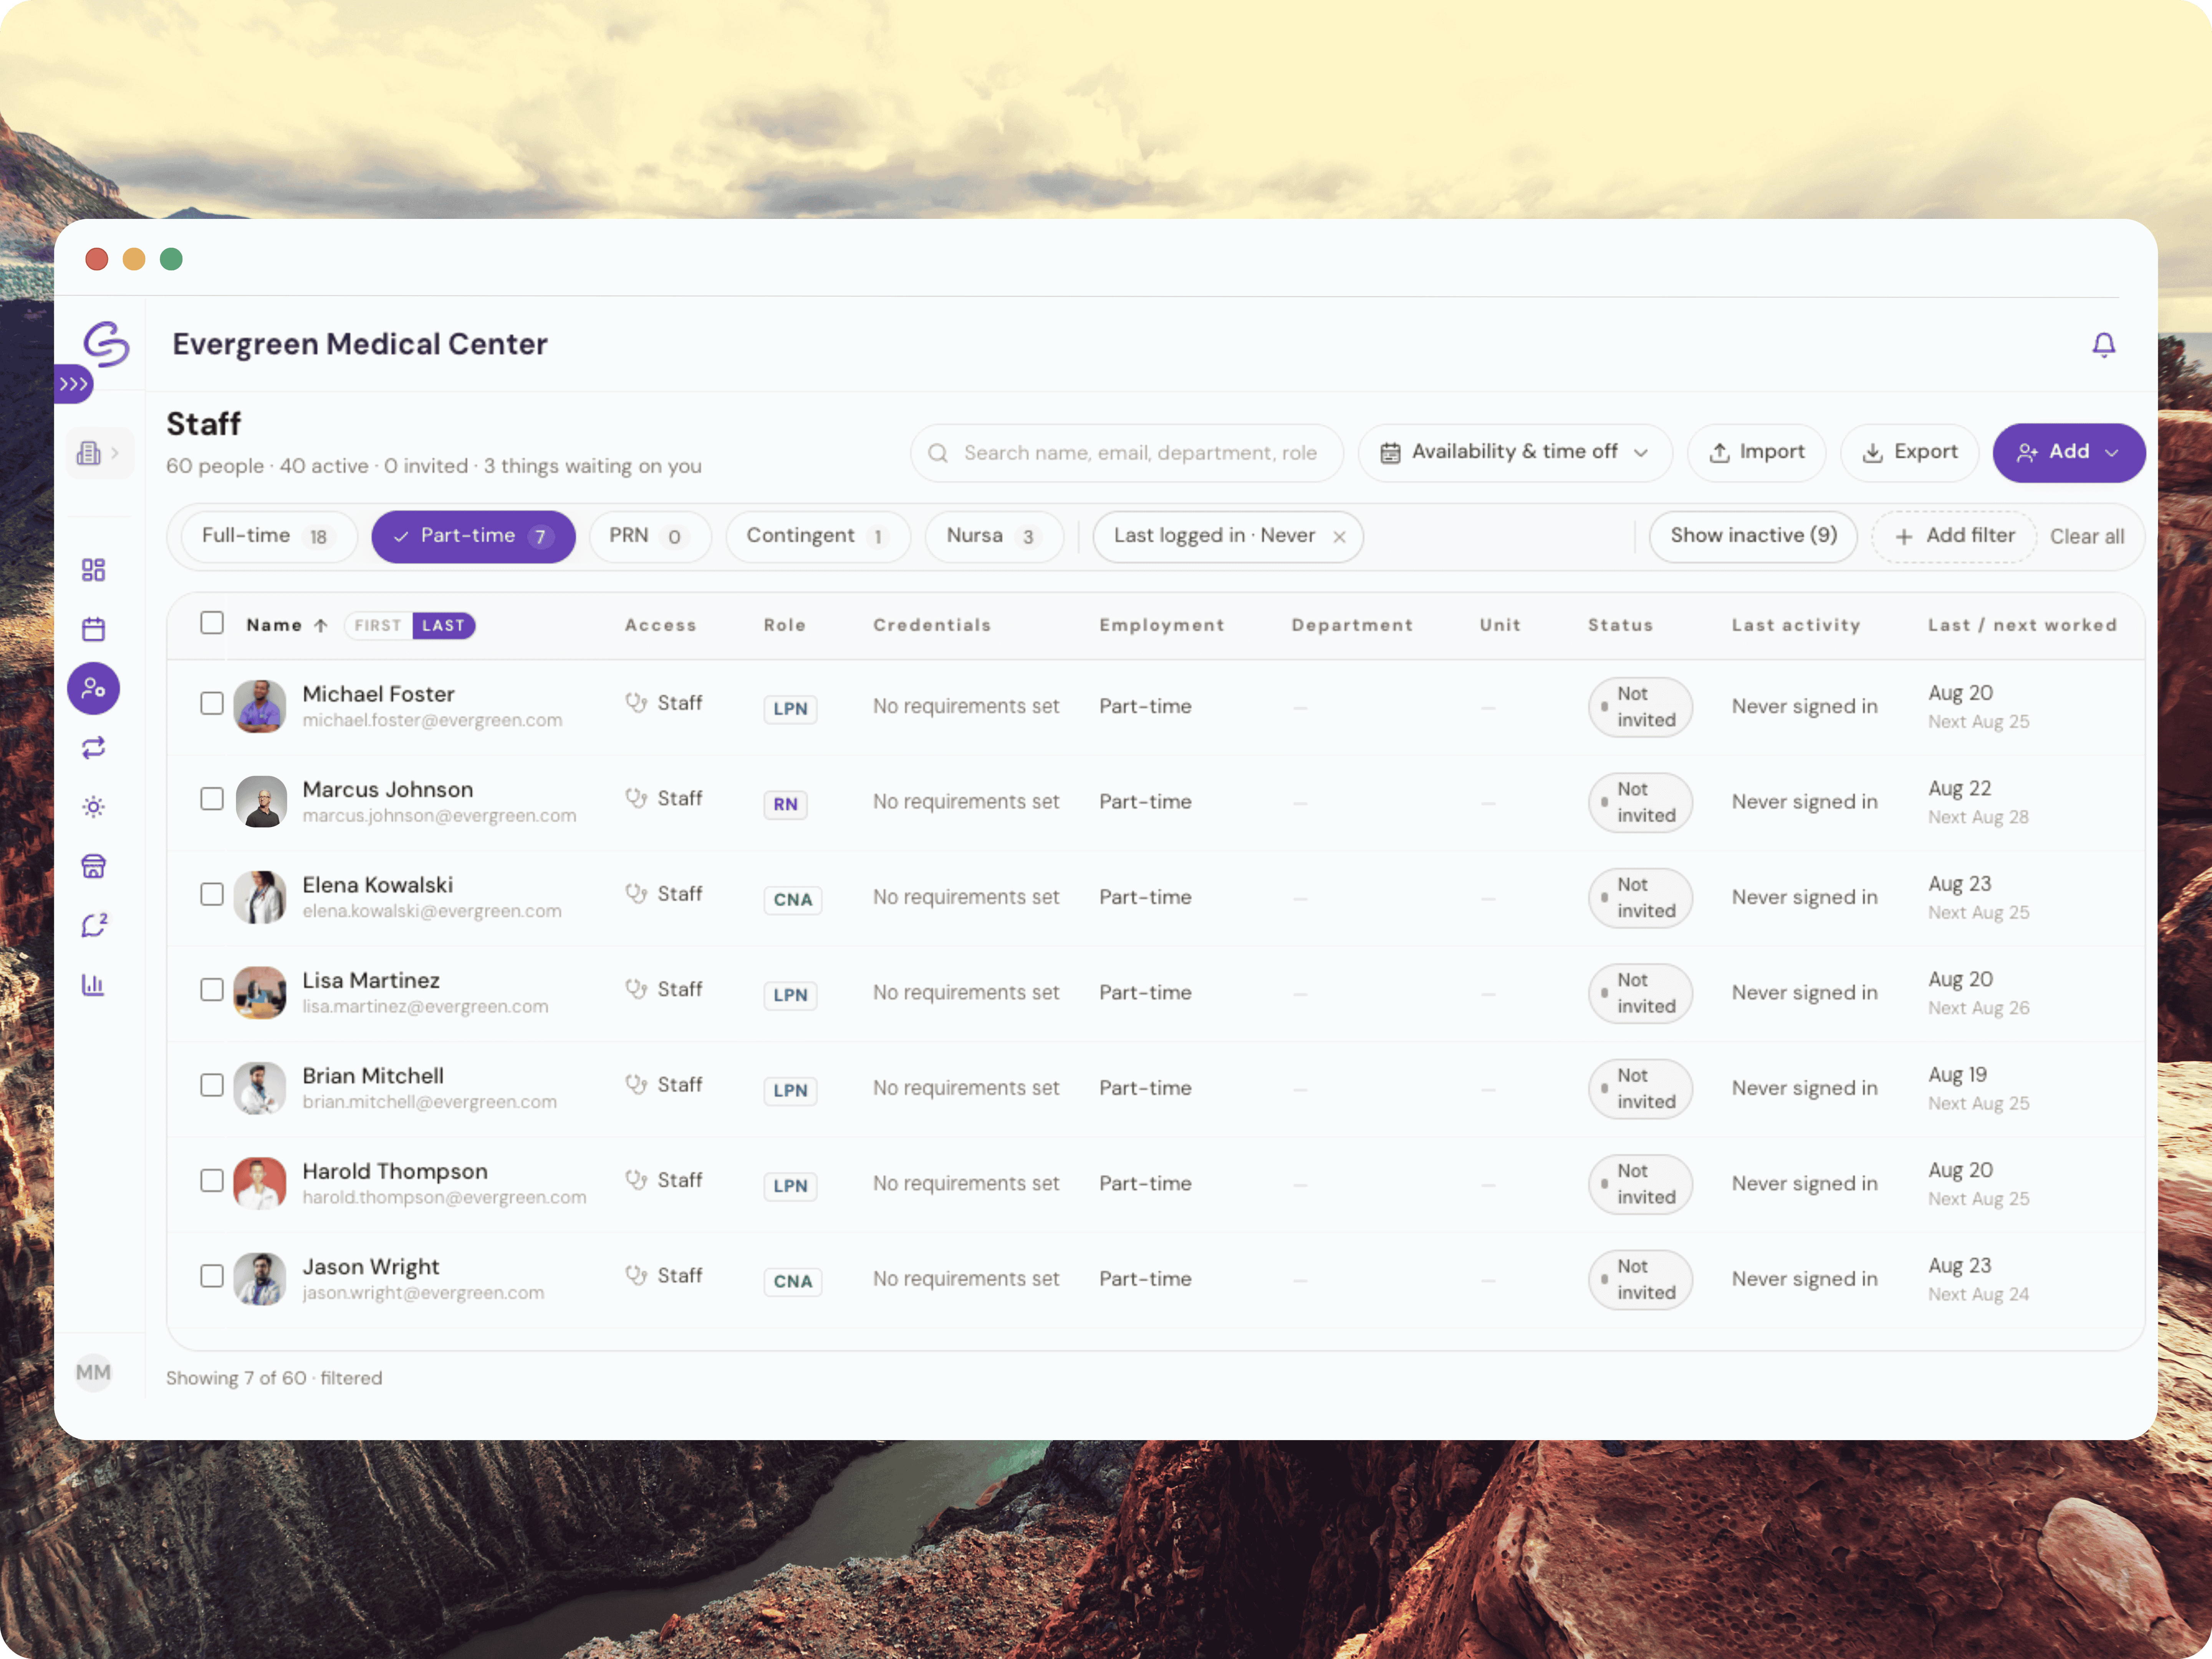Open the dashboard grid icon in sidebar
The image size is (2212, 1659).
pos(93,570)
